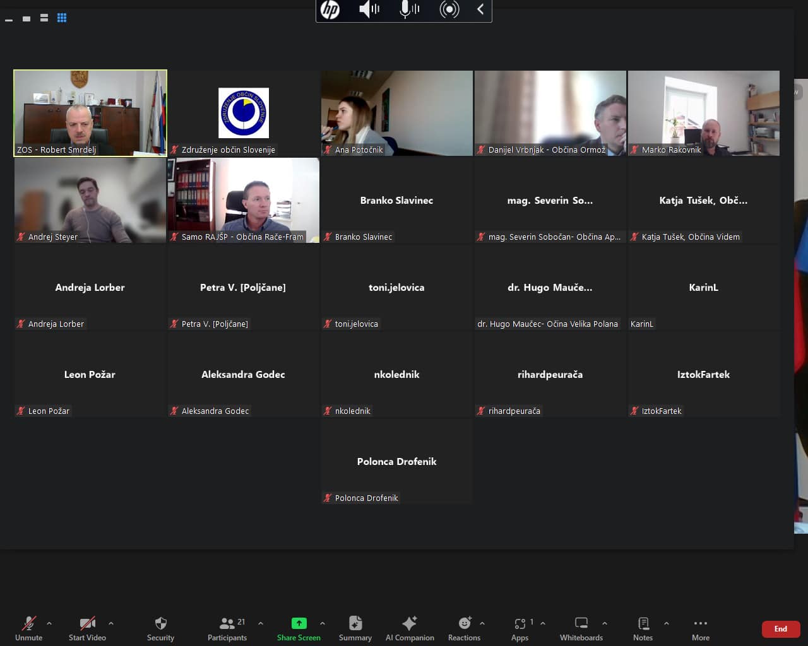
Task: Open the Notes tool
Action: [x=643, y=624]
